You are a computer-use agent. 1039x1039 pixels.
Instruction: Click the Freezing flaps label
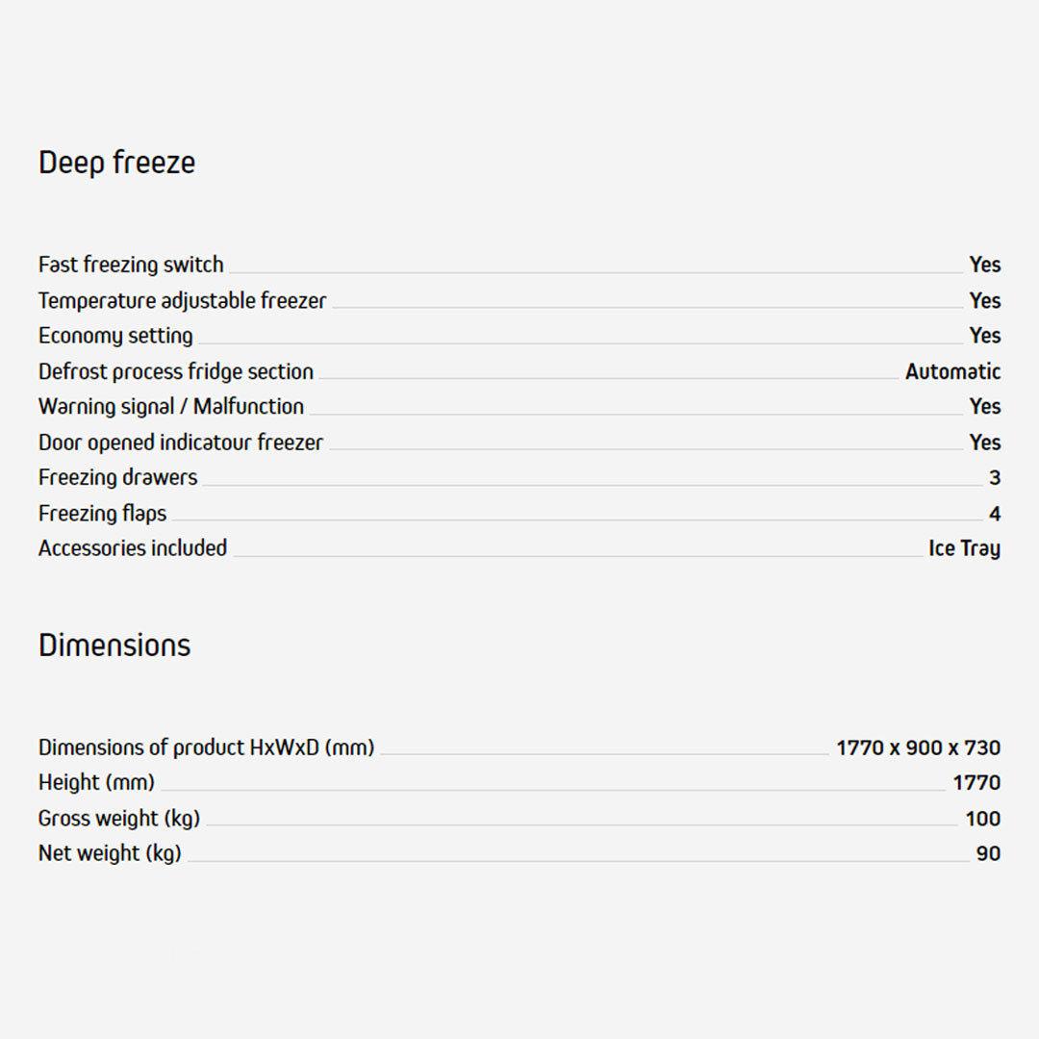102,513
